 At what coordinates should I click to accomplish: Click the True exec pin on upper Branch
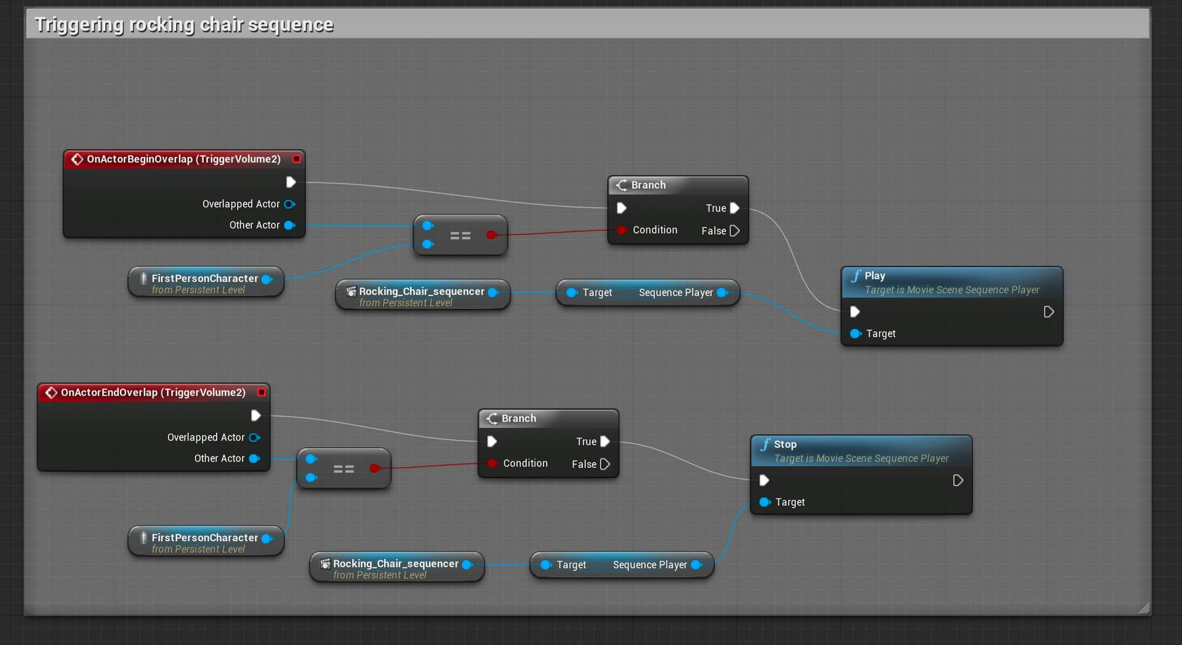coord(734,208)
